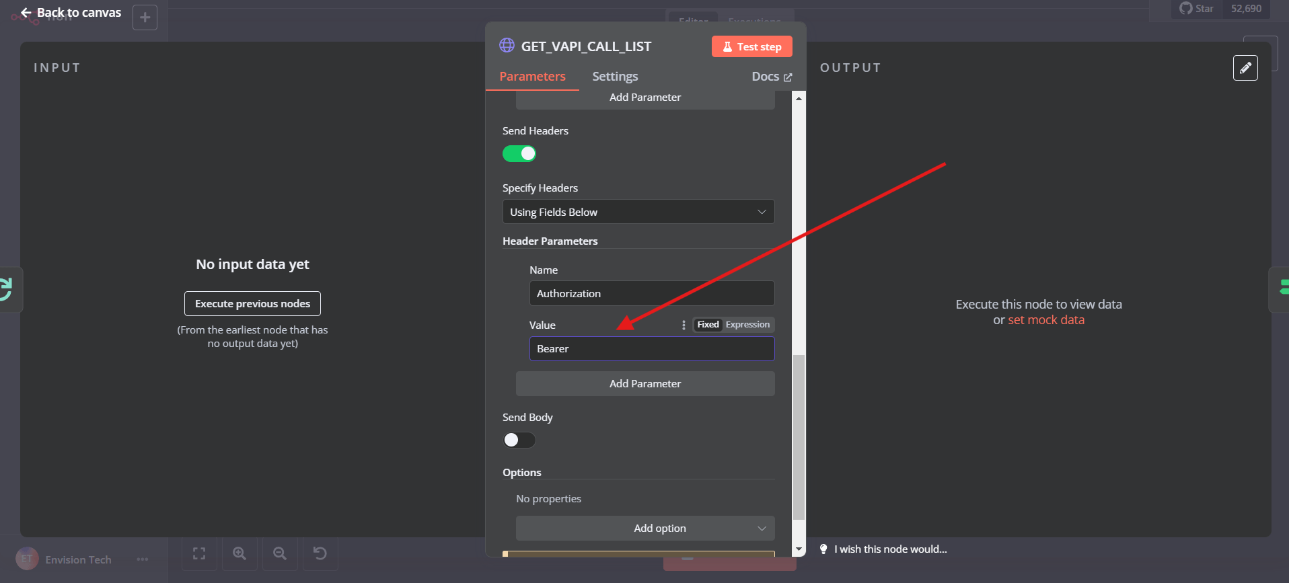Click the zoom in magnifier icon

coord(240,553)
